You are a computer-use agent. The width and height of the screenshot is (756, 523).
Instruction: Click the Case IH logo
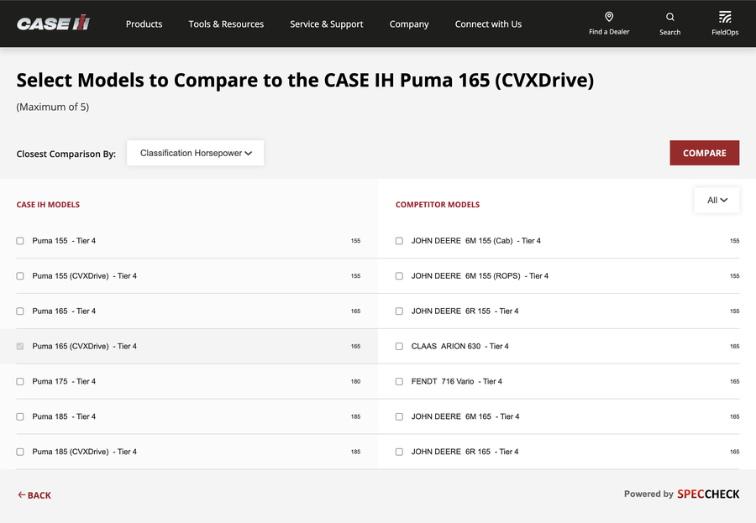[54, 24]
